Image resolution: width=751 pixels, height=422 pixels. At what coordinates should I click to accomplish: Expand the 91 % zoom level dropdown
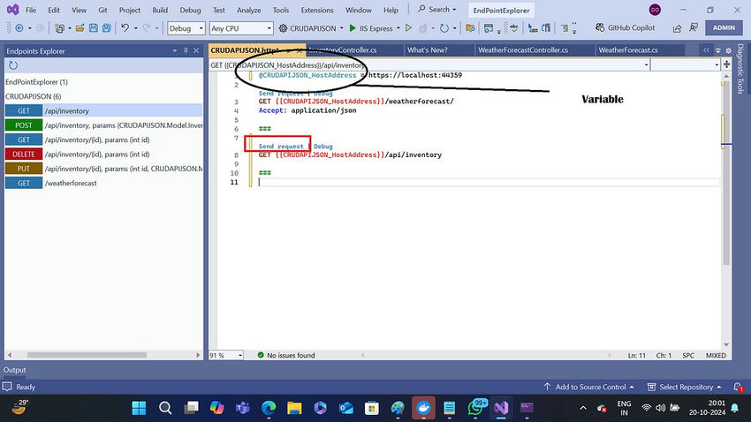226,356
